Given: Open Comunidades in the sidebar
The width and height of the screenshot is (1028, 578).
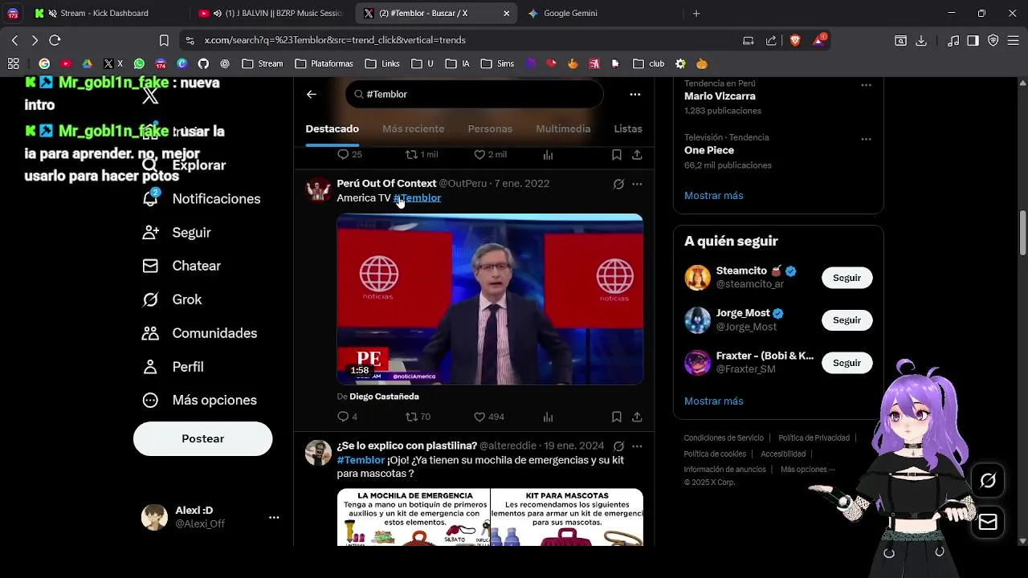Looking at the screenshot, I should pos(199,333).
